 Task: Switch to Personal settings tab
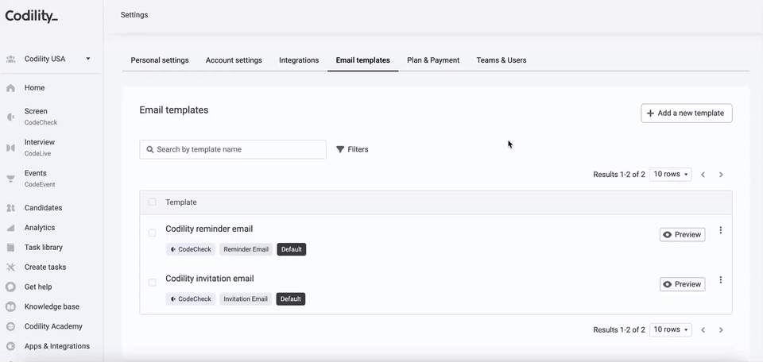click(x=160, y=60)
